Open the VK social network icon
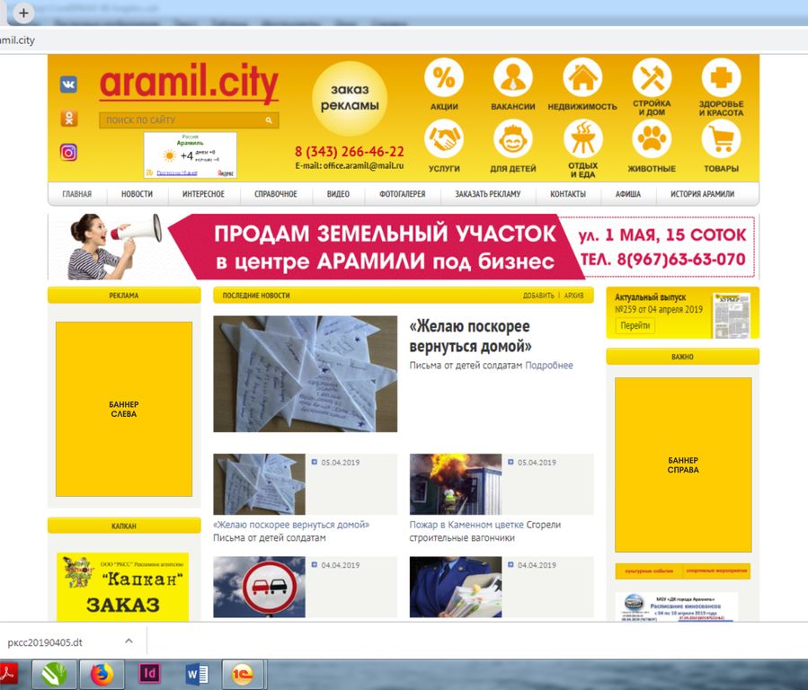The image size is (808, 690). point(68,84)
